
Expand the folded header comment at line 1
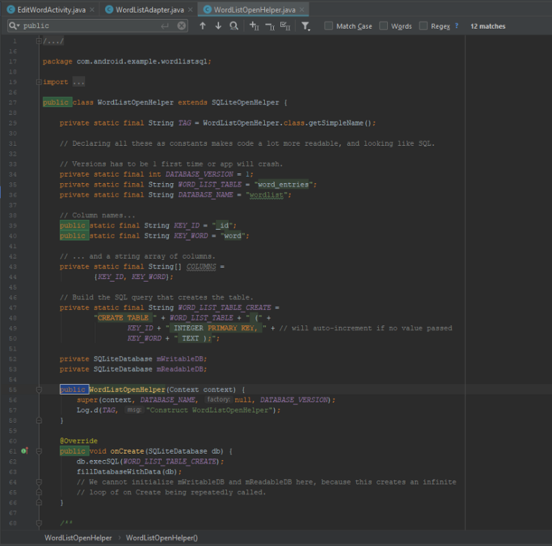click(x=39, y=41)
